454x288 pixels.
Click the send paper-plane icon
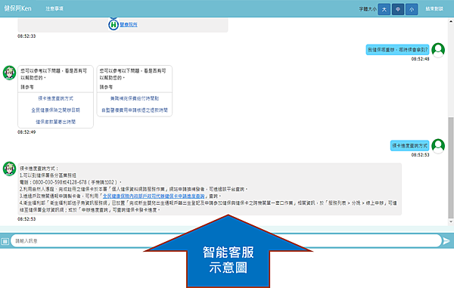446,241
